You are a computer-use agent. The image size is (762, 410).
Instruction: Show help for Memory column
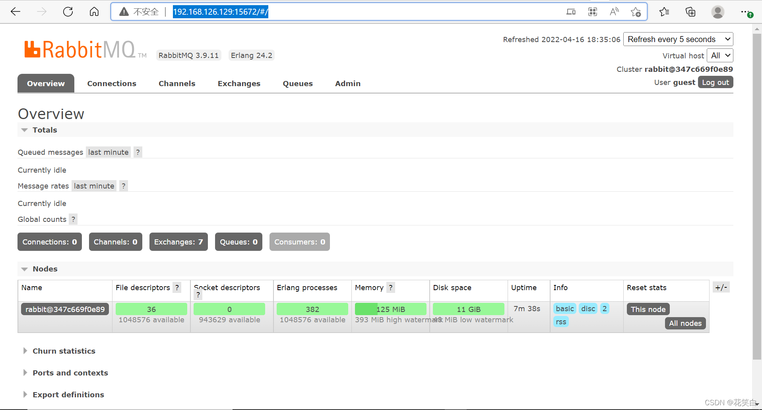click(391, 287)
